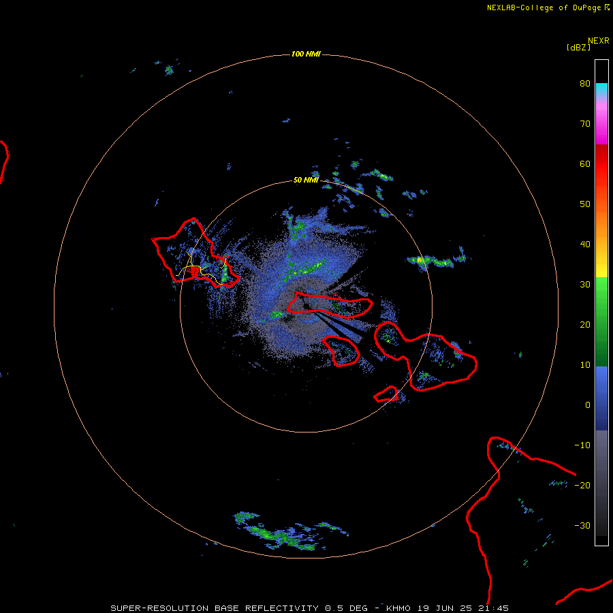Click the 20 value on dBZ scale
This screenshot has height=613, width=613.
coord(585,325)
